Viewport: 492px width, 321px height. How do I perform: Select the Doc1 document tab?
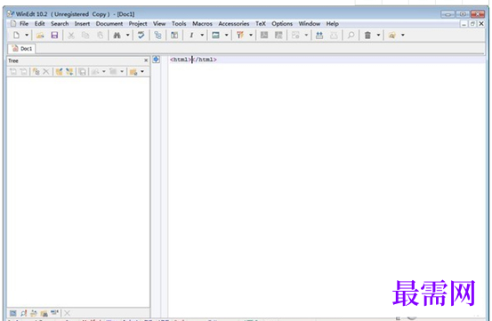22,49
